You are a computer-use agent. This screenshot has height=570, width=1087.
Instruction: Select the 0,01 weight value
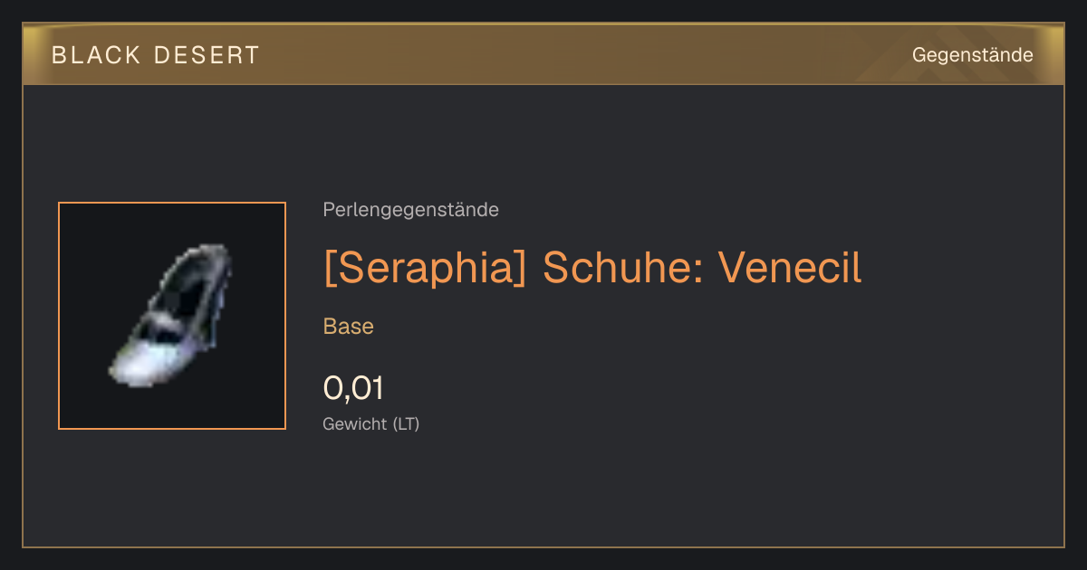(353, 388)
